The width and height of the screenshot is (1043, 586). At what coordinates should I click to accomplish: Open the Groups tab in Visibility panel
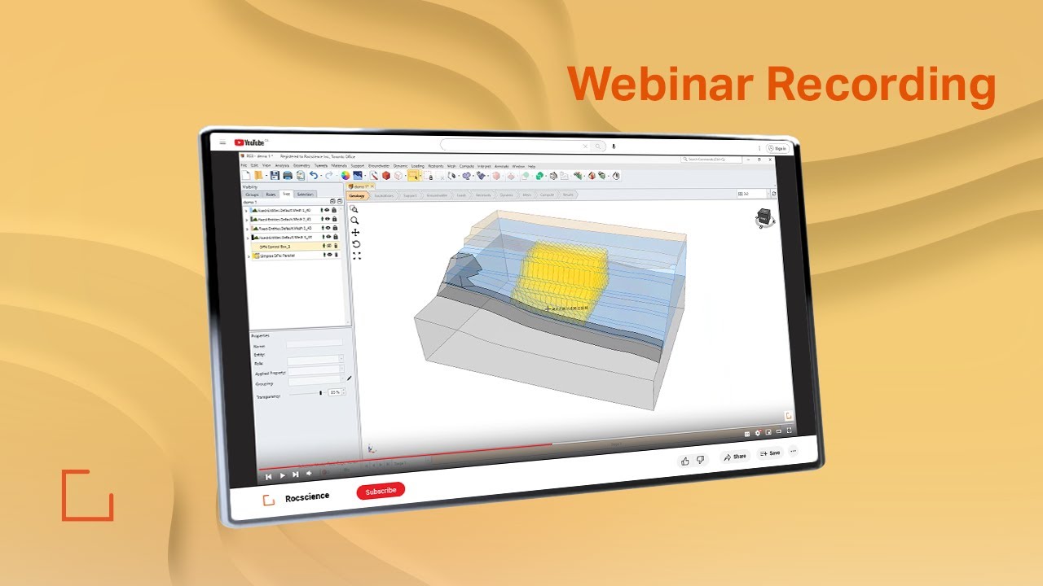point(252,195)
